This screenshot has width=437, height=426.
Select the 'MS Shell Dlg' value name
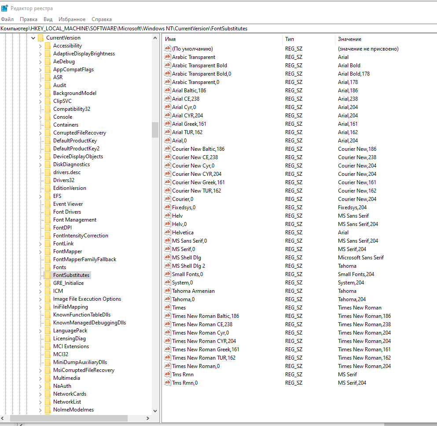click(x=187, y=258)
